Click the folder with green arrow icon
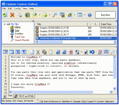Screen dimensions: 119x105 70,15
